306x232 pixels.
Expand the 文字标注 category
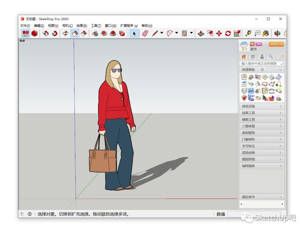point(262,146)
